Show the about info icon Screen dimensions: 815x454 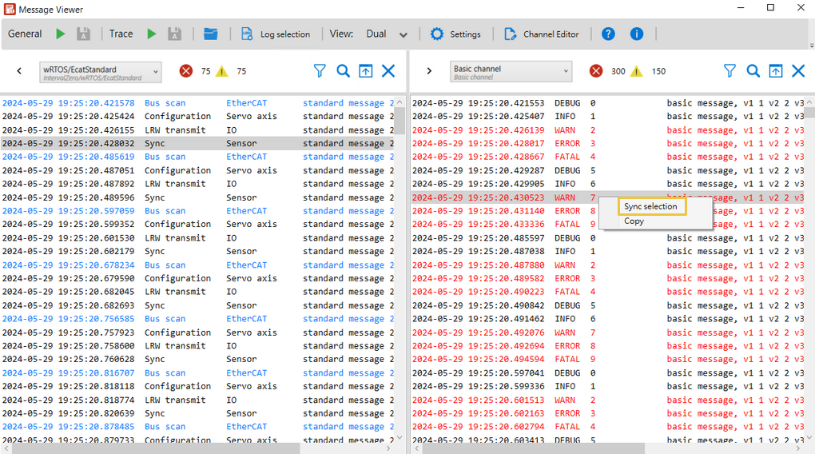637,34
